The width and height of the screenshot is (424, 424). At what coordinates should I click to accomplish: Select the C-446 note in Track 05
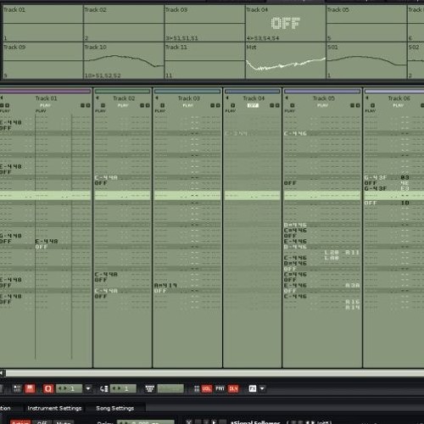(x=295, y=133)
